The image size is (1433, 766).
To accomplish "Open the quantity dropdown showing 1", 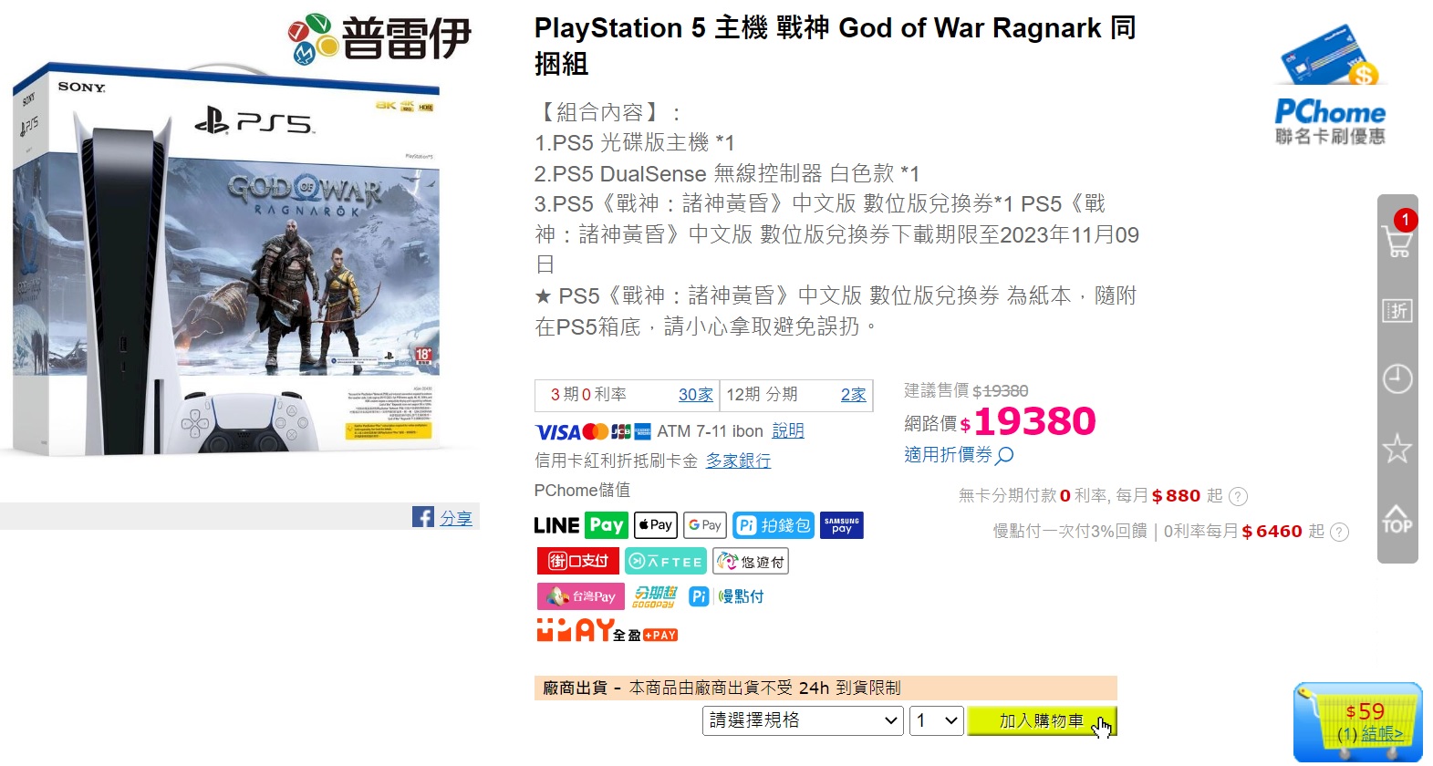I will pos(937,720).
